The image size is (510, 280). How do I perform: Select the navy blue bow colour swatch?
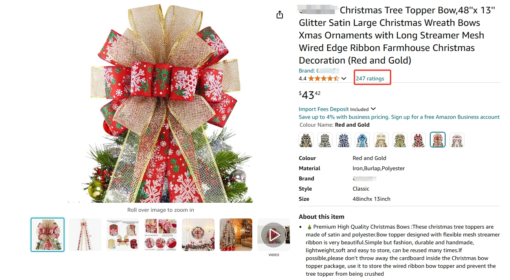tap(344, 140)
